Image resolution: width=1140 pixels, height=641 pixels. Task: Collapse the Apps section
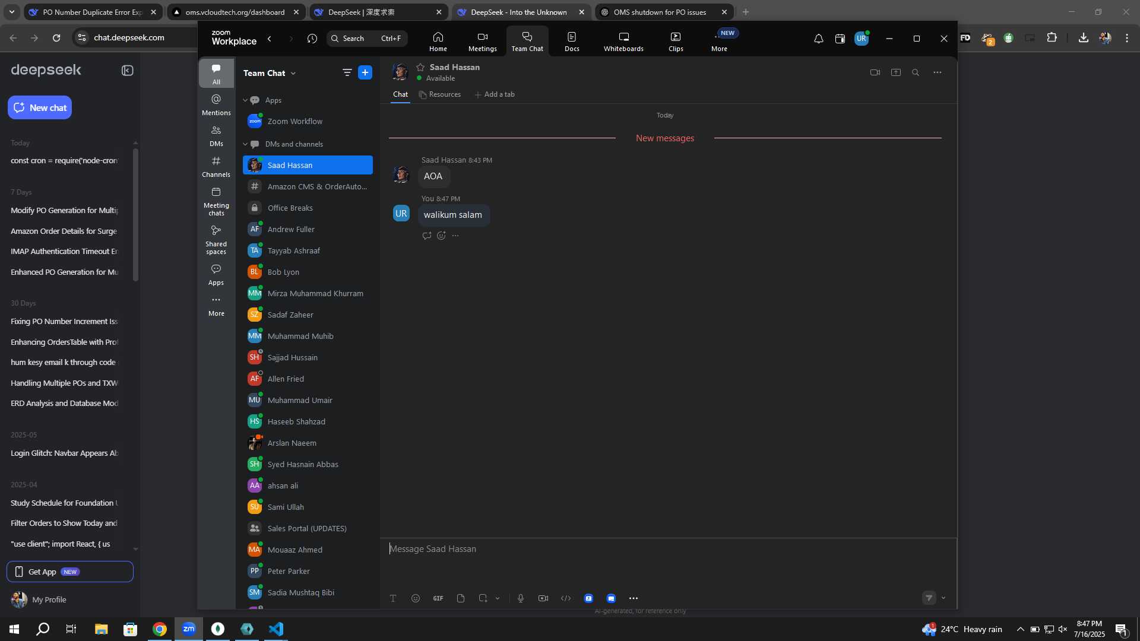click(245, 100)
